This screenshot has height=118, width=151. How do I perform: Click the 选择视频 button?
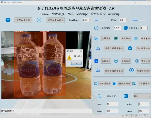coord(106,61)
